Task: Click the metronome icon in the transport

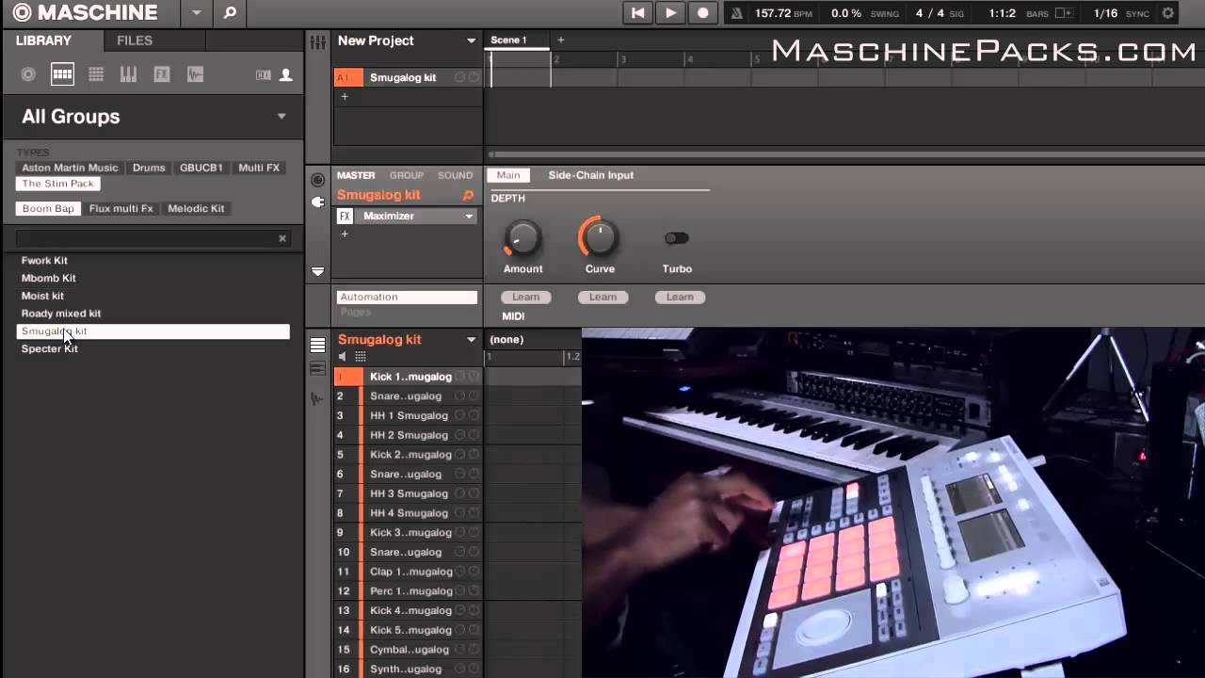Action: pyautogui.click(x=737, y=13)
